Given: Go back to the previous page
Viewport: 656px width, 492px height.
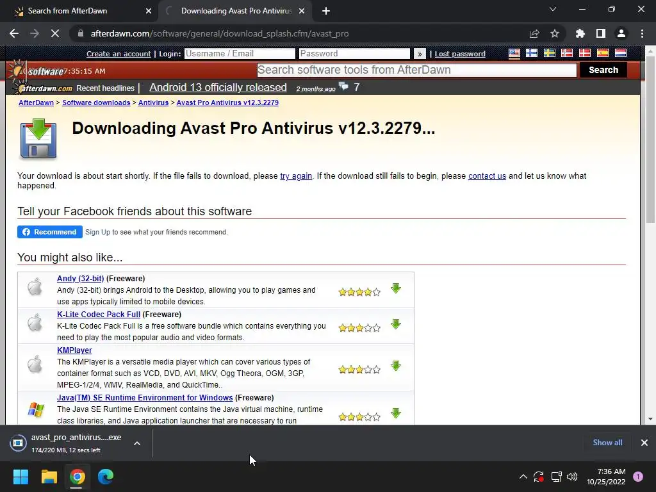Looking at the screenshot, I should pos(14,33).
